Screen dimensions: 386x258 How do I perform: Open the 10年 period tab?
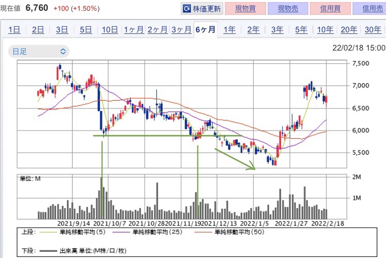pos(325,29)
